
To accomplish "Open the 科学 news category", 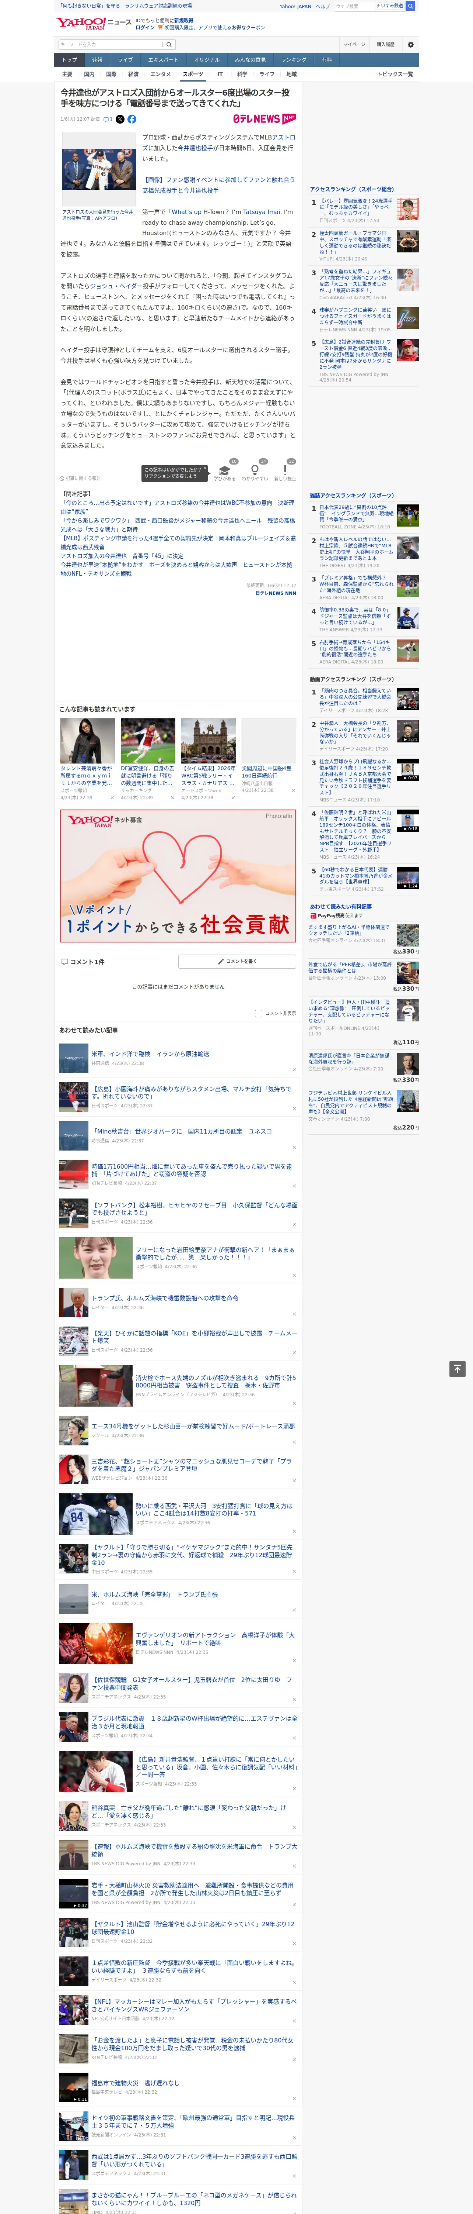I will (x=242, y=74).
